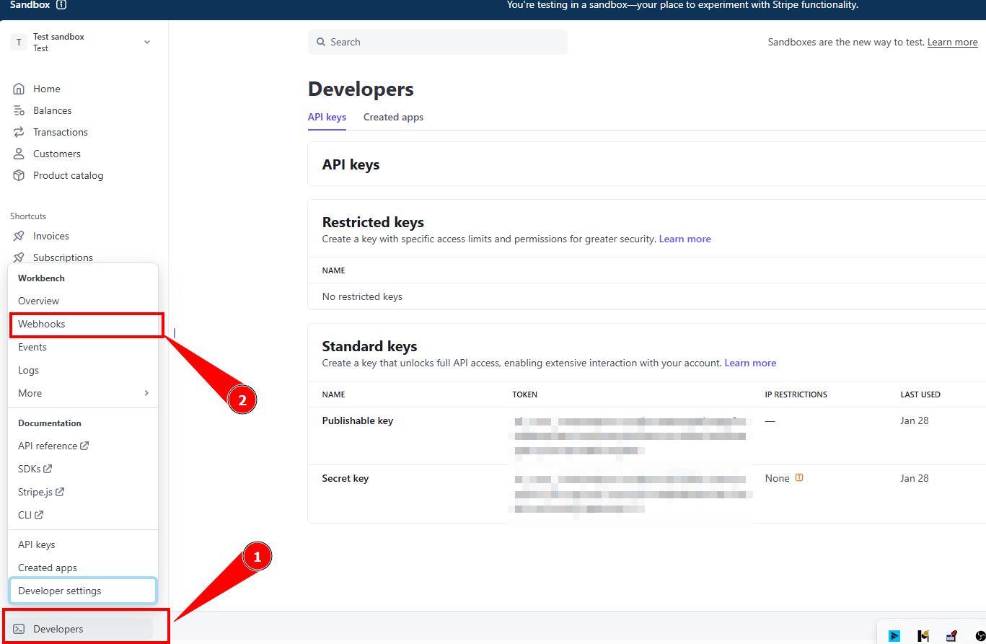The image size is (986, 644).
Task: Click the info icon beside None restriction
Action: [x=799, y=477]
